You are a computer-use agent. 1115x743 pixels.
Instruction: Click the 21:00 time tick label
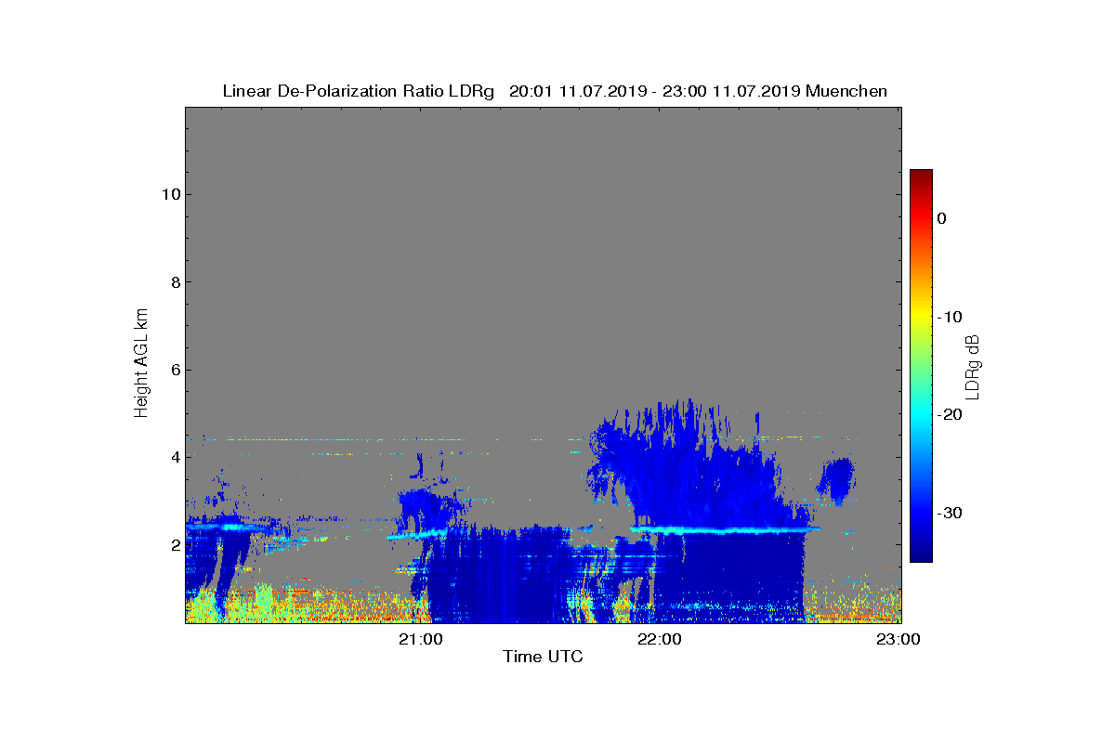pyautogui.click(x=421, y=639)
